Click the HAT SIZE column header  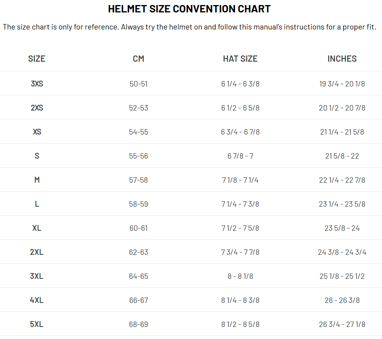(x=240, y=59)
